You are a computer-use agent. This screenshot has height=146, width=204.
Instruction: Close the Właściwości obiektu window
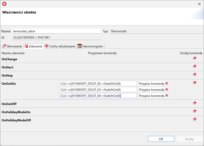pos(199,4)
